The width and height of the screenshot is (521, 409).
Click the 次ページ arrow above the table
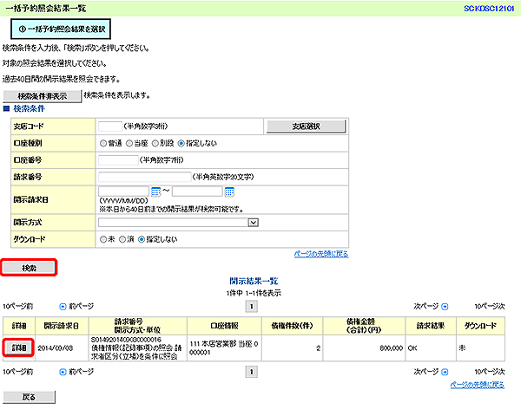[x=445, y=307]
